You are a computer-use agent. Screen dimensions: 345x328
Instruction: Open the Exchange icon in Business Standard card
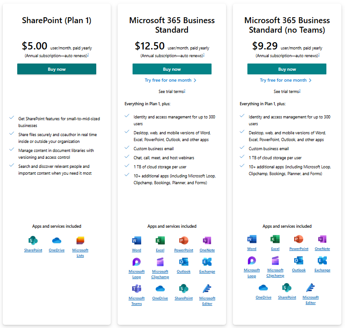207,262
